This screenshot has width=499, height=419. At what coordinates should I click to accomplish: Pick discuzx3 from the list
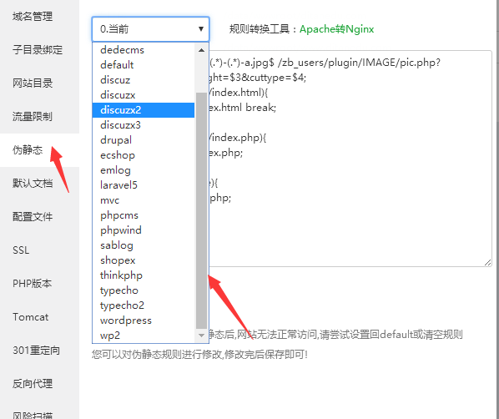144,125
